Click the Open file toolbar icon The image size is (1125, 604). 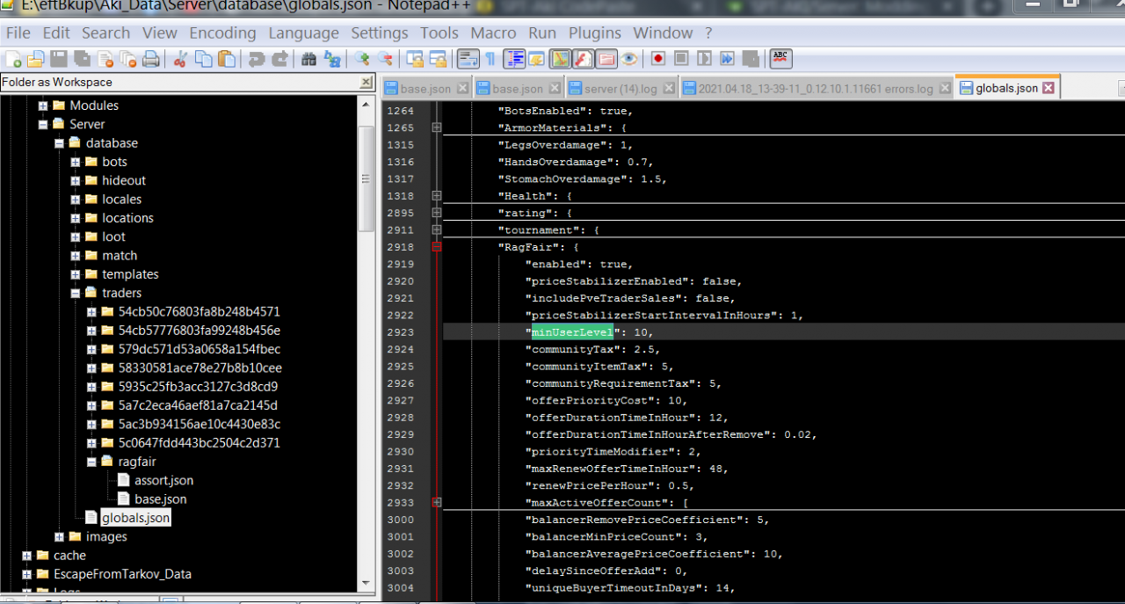click(36, 60)
